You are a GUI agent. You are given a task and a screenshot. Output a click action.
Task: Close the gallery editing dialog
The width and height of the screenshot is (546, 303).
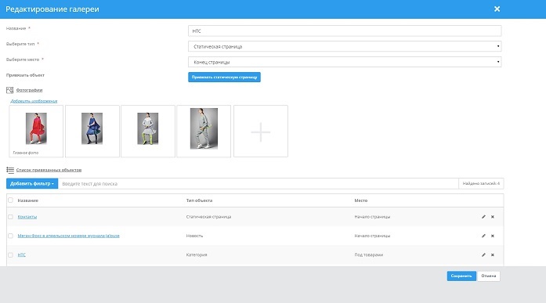point(497,9)
